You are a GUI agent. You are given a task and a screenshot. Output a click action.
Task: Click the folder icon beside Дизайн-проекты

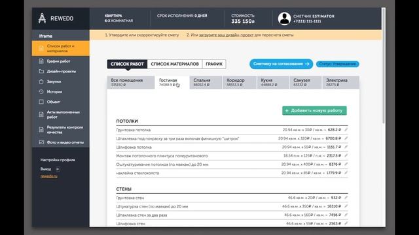click(41, 71)
